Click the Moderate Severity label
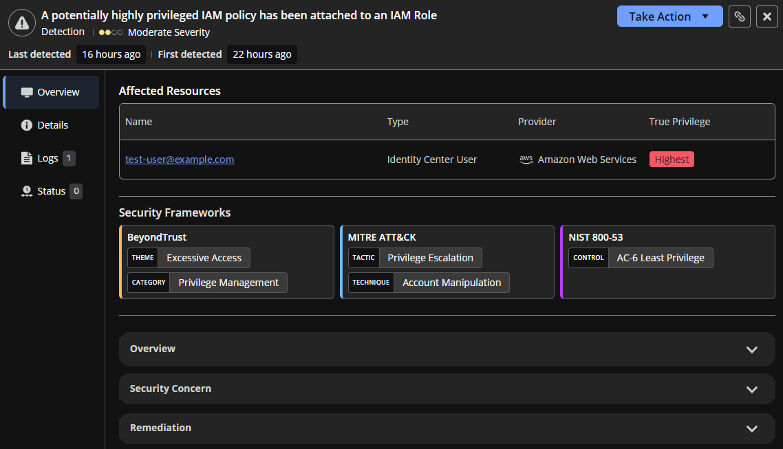This screenshot has width=783, height=449. pos(169,32)
